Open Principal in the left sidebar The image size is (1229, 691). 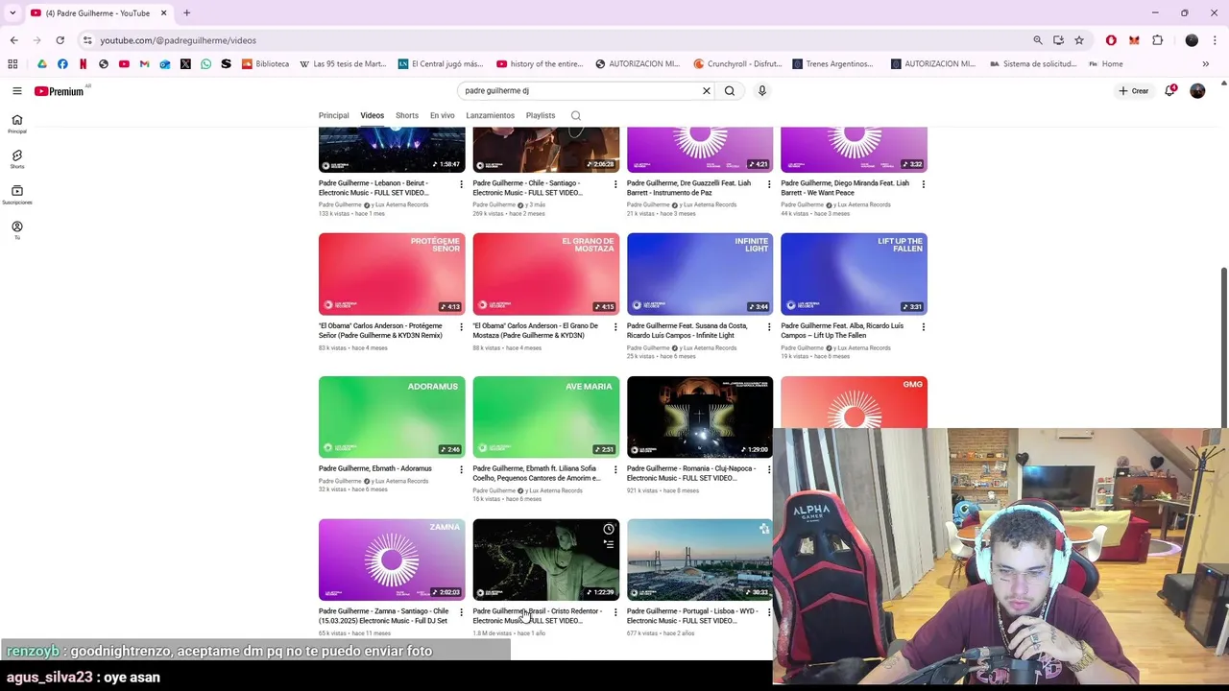(16, 124)
